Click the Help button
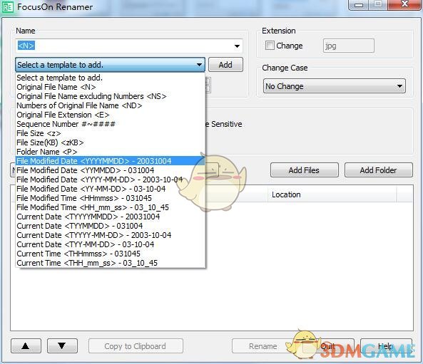The image size is (423, 364). (x=386, y=346)
